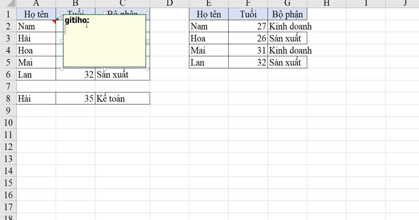Click the red comment indicator near Nam cell
The height and width of the screenshot is (220, 419).
[54, 22]
